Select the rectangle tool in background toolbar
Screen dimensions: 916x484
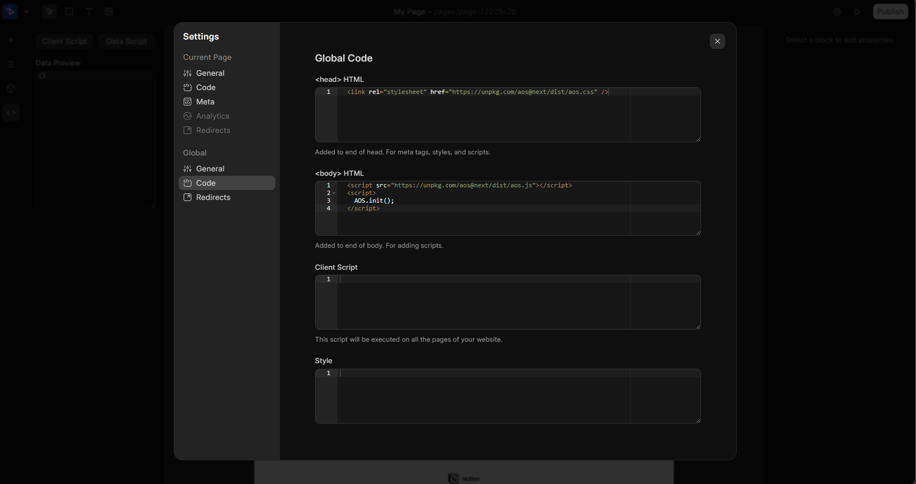(x=69, y=12)
